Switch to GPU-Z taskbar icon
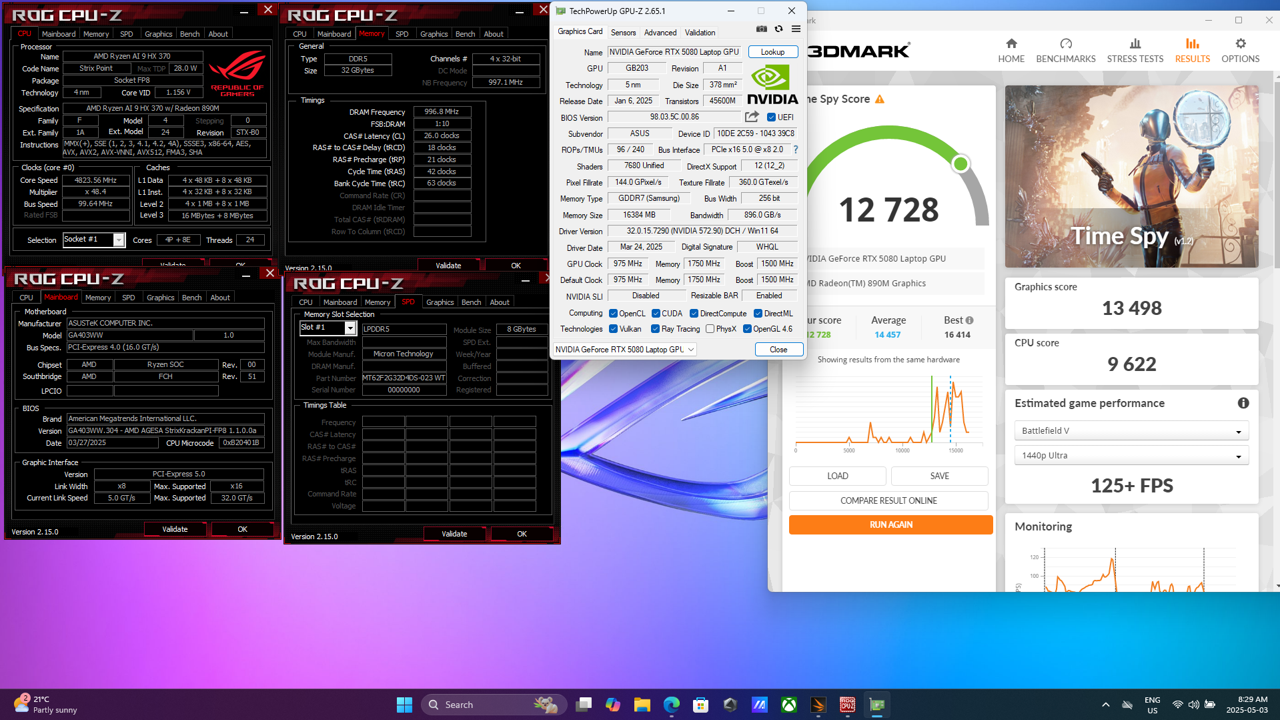Image resolution: width=1280 pixels, height=720 pixels. pyautogui.click(x=877, y=705)
